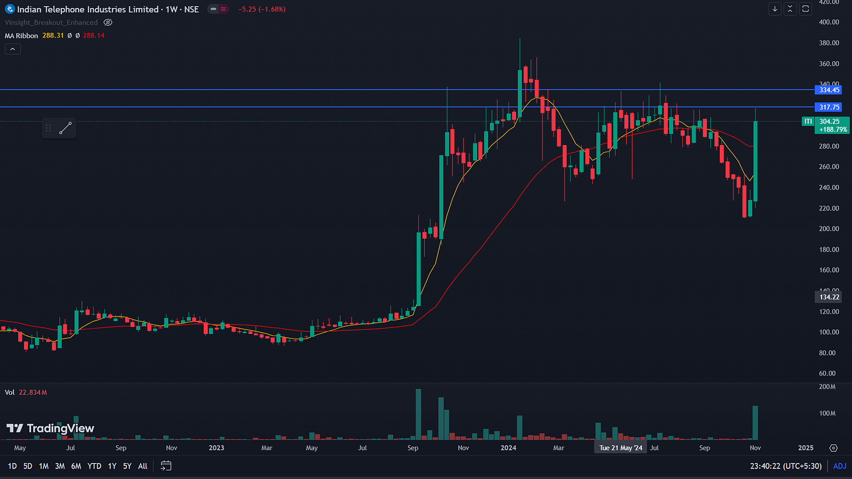Click MA Ribbon red value 288.14

pos(94,36)
